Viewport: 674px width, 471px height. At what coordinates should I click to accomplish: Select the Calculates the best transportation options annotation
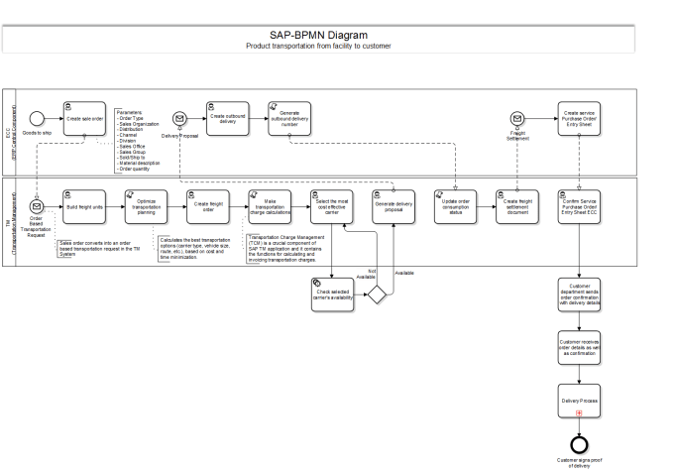coord(195,249)
